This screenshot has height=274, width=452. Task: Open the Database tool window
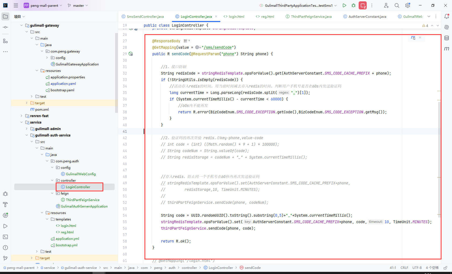[x=447, y=38]
